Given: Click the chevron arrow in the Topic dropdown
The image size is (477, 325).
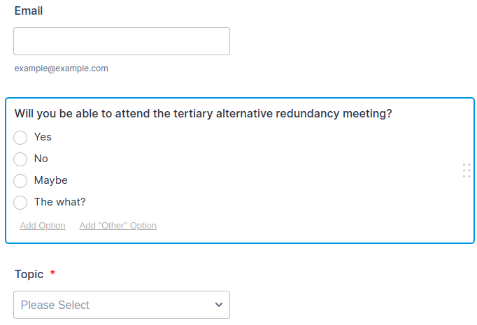Looking at the screenshot, I should click(219, 305).
